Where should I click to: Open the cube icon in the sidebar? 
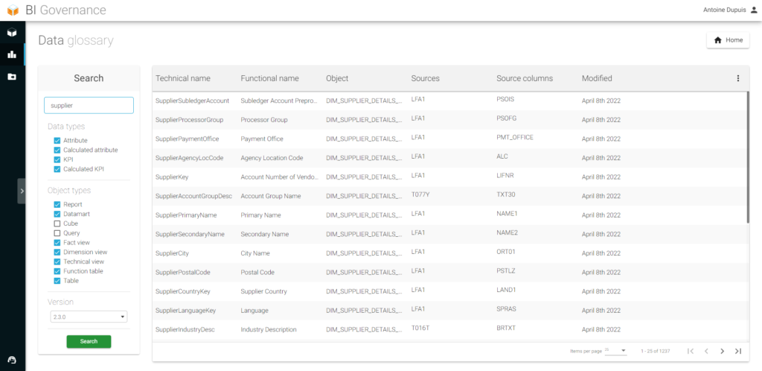(x=12, y=33)
